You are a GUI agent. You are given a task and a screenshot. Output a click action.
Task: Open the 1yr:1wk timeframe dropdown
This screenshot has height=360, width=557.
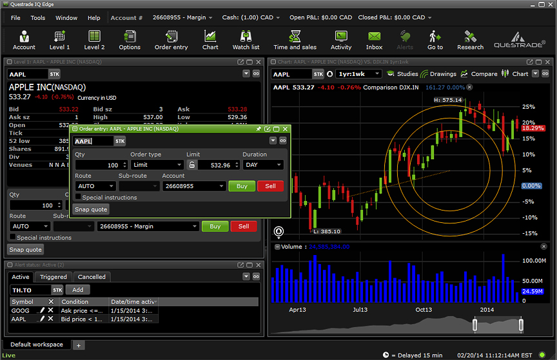358,74
